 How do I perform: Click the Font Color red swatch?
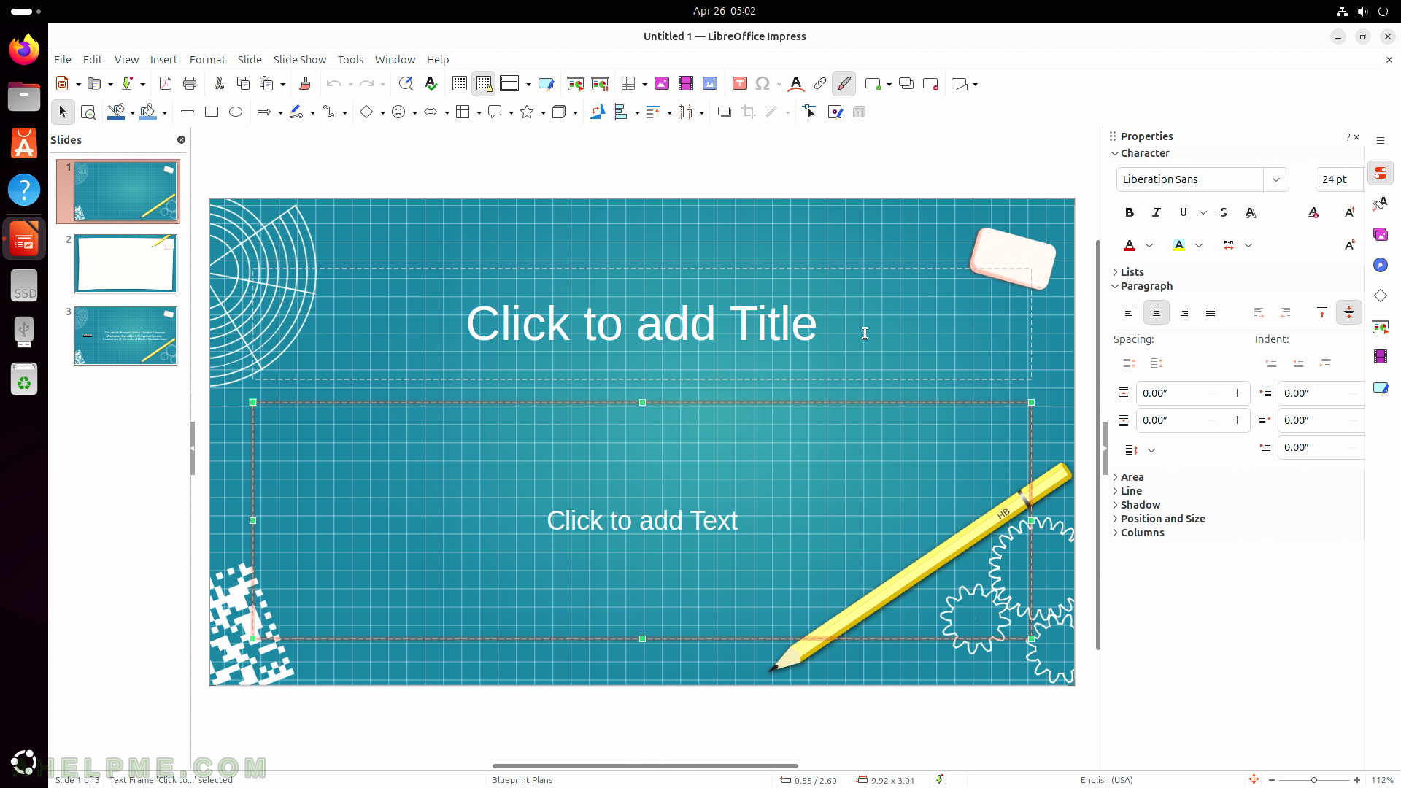pyautogui.click(x=1130, y=245)
